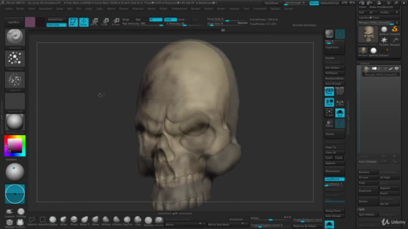Expand the Split section

click(361, 209)
